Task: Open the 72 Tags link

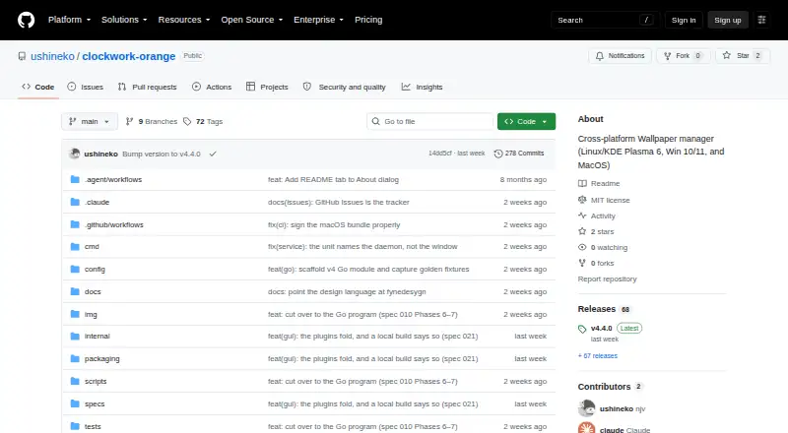Action: (203, 122)
